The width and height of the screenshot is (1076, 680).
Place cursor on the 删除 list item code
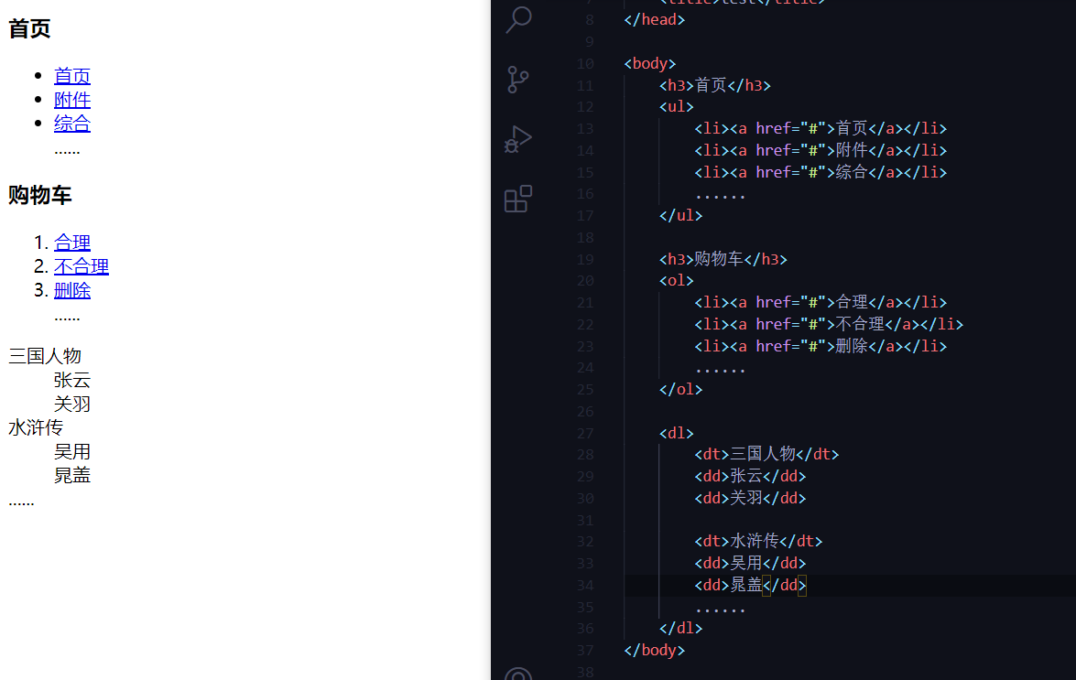(821, 346)
